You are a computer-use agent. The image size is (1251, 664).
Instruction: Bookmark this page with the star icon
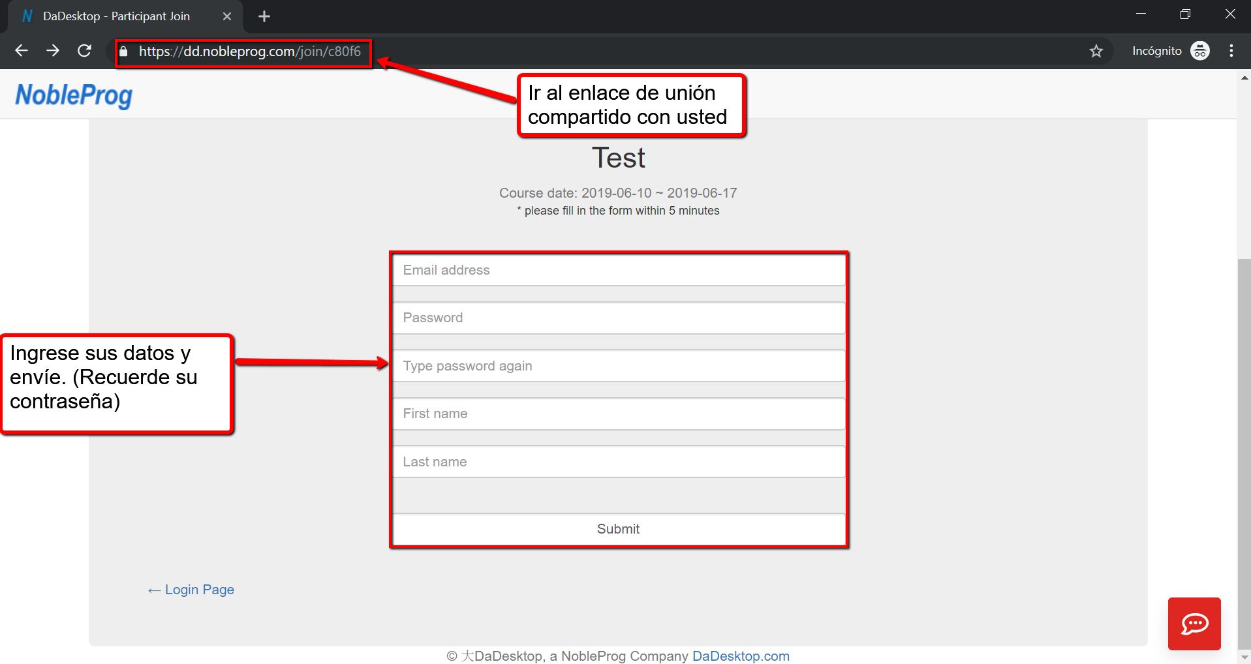point(1096,51)
